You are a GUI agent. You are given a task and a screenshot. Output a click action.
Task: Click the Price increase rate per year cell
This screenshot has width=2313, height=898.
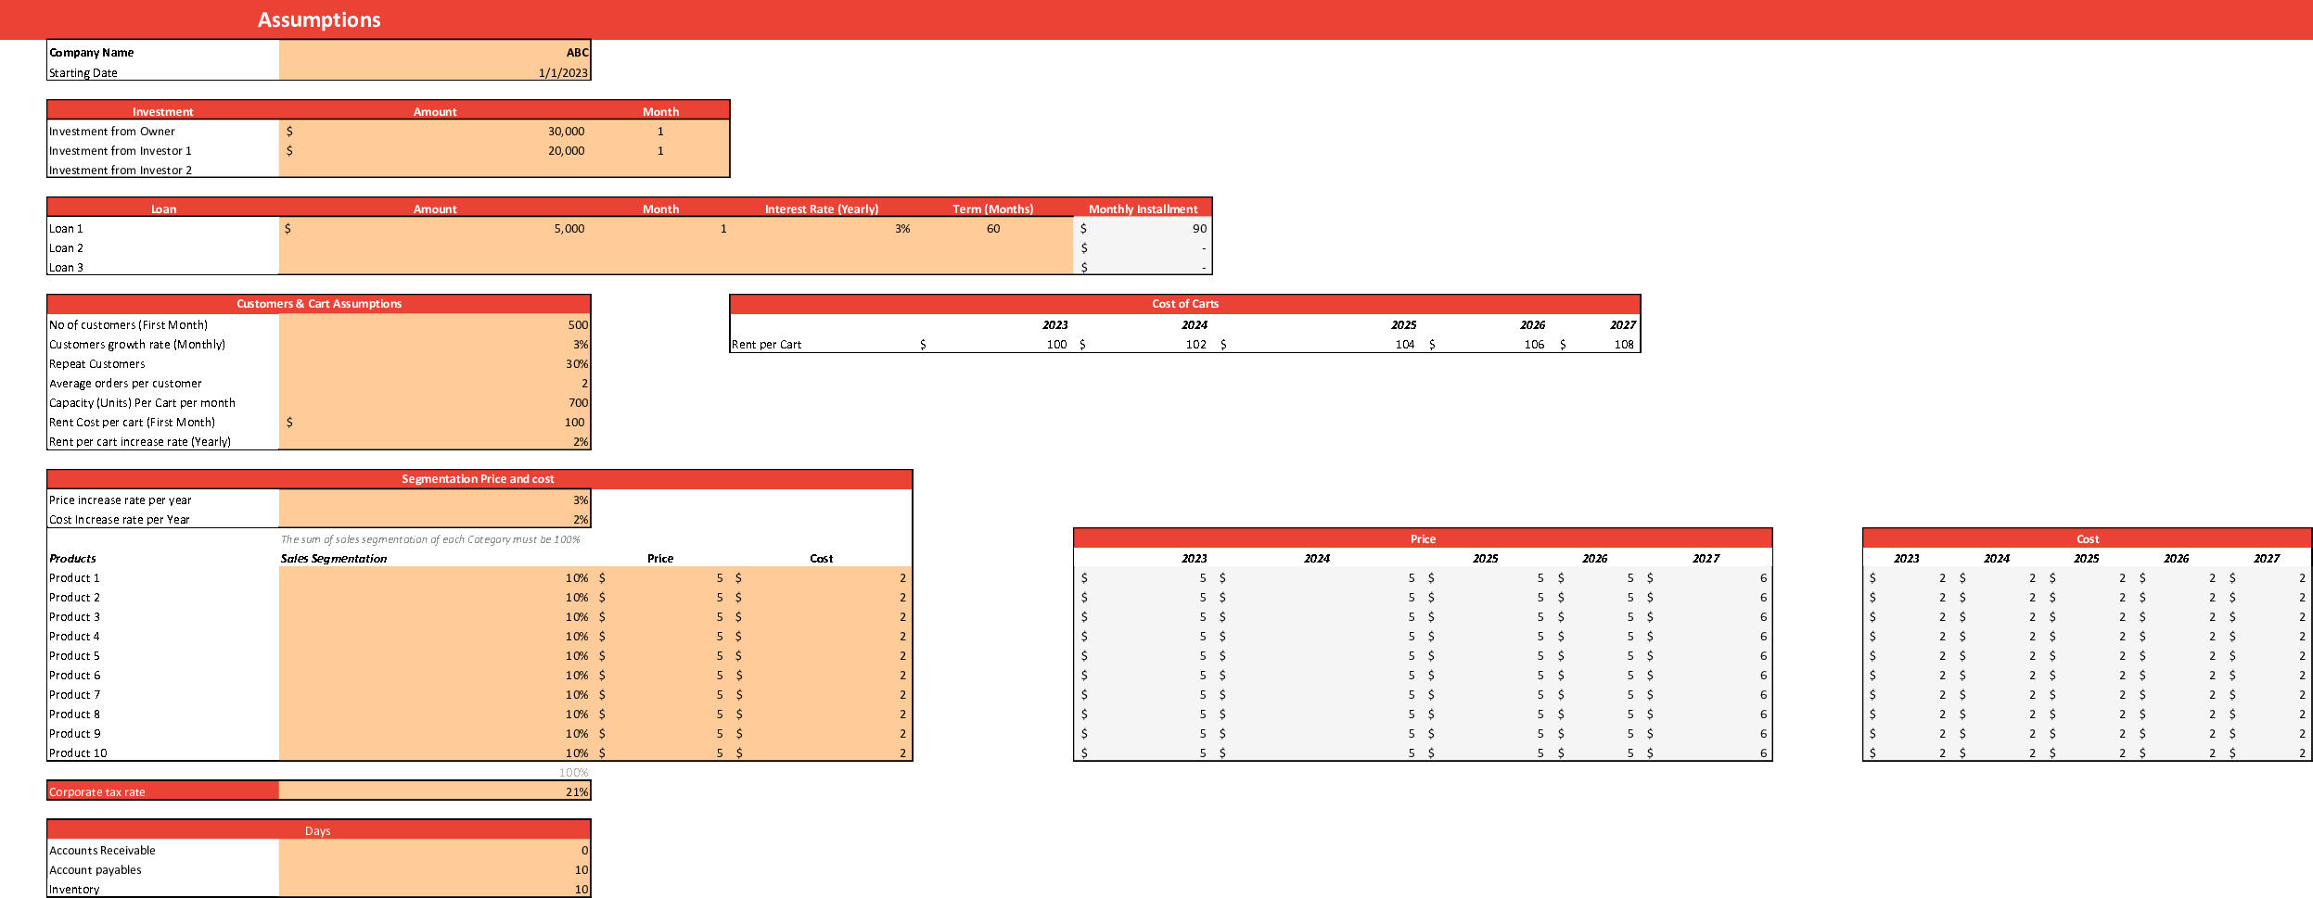434,500
